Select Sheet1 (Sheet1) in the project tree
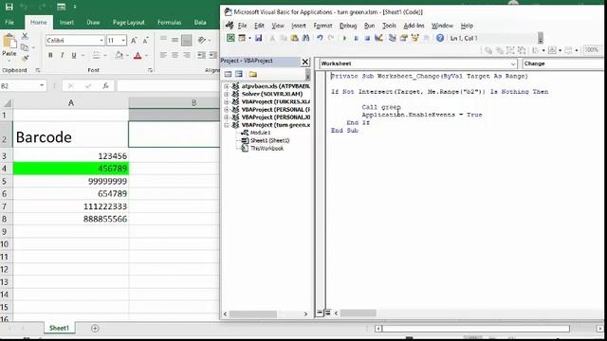 [269, 140]
